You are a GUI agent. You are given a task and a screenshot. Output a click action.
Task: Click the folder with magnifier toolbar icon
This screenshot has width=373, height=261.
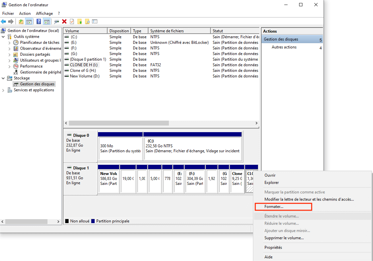pyautogui.click(x=87, y=21)
